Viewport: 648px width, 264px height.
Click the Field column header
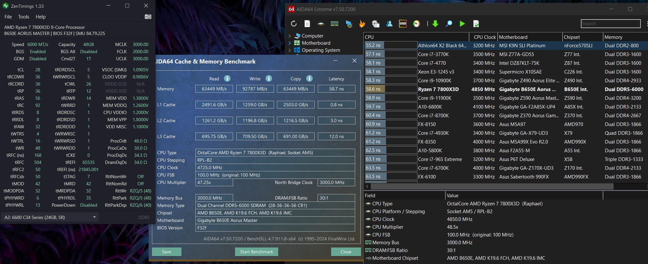pyautogui.click(x=405, y=195)
